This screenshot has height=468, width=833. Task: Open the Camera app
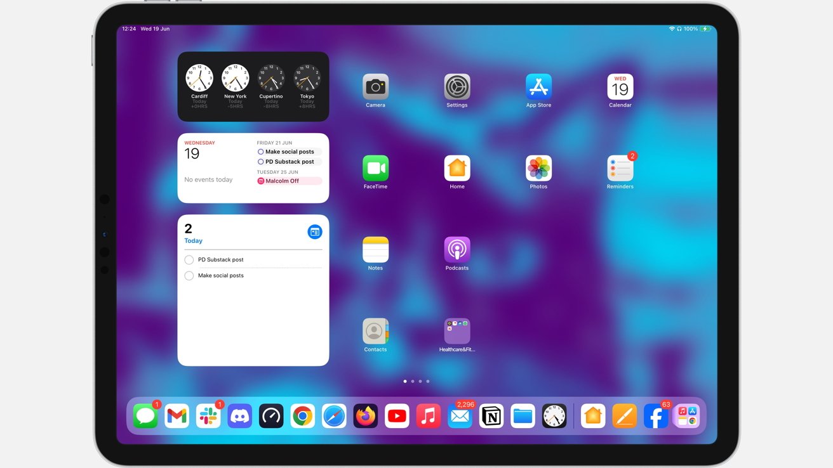[375, 87]
